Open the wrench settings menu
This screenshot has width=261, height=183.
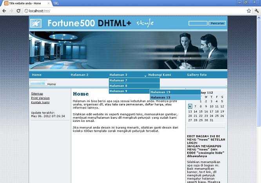257,11
